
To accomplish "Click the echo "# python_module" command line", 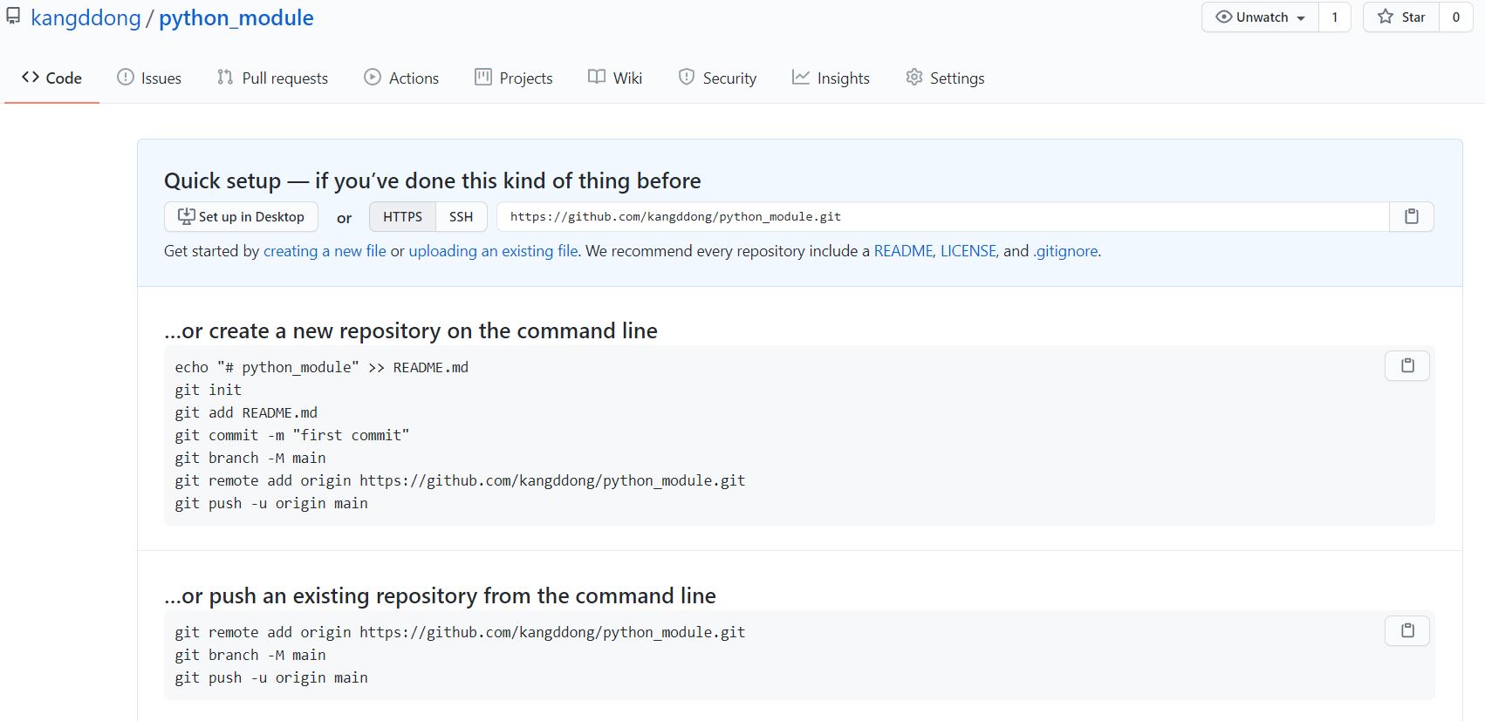I will point(321,367).
